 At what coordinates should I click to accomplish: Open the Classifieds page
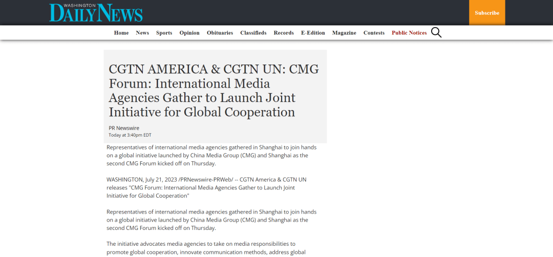pyautogui.click(x=253, y=33)
